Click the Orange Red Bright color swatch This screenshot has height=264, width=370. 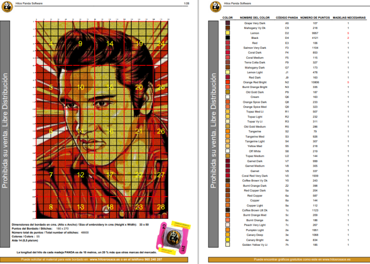[227, 82]
